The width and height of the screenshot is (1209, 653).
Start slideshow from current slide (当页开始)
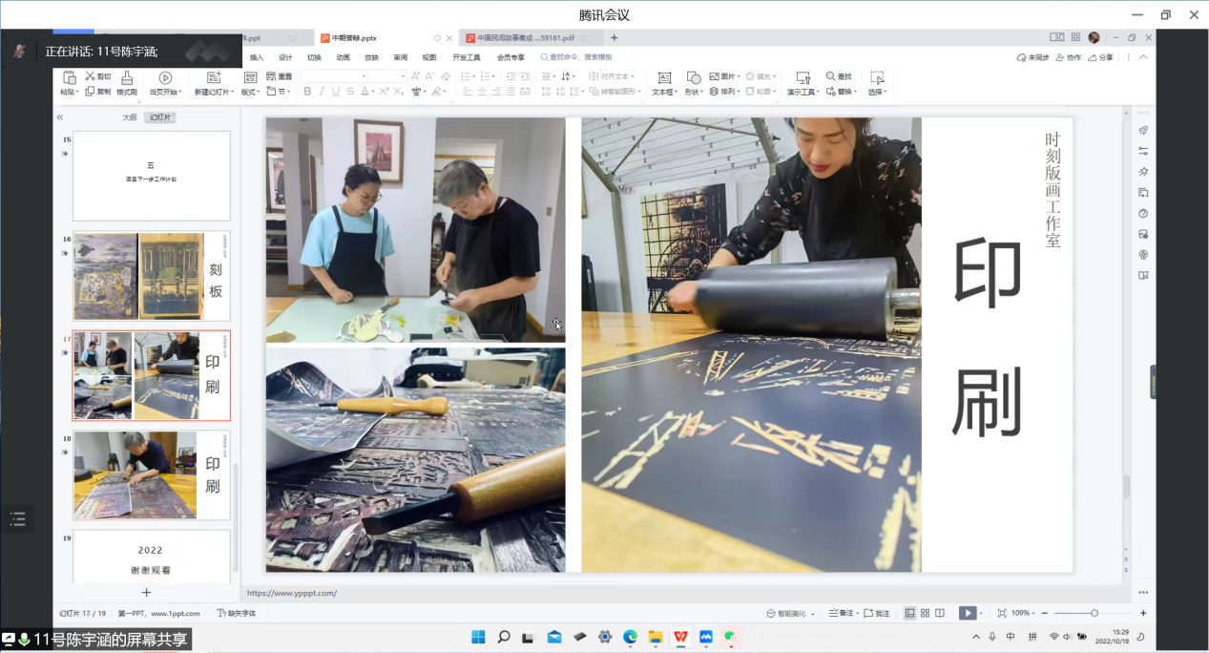[x=164, y=83]
